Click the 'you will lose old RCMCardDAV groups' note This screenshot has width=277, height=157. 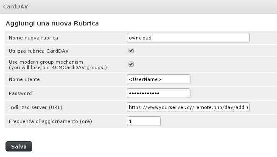58,67
